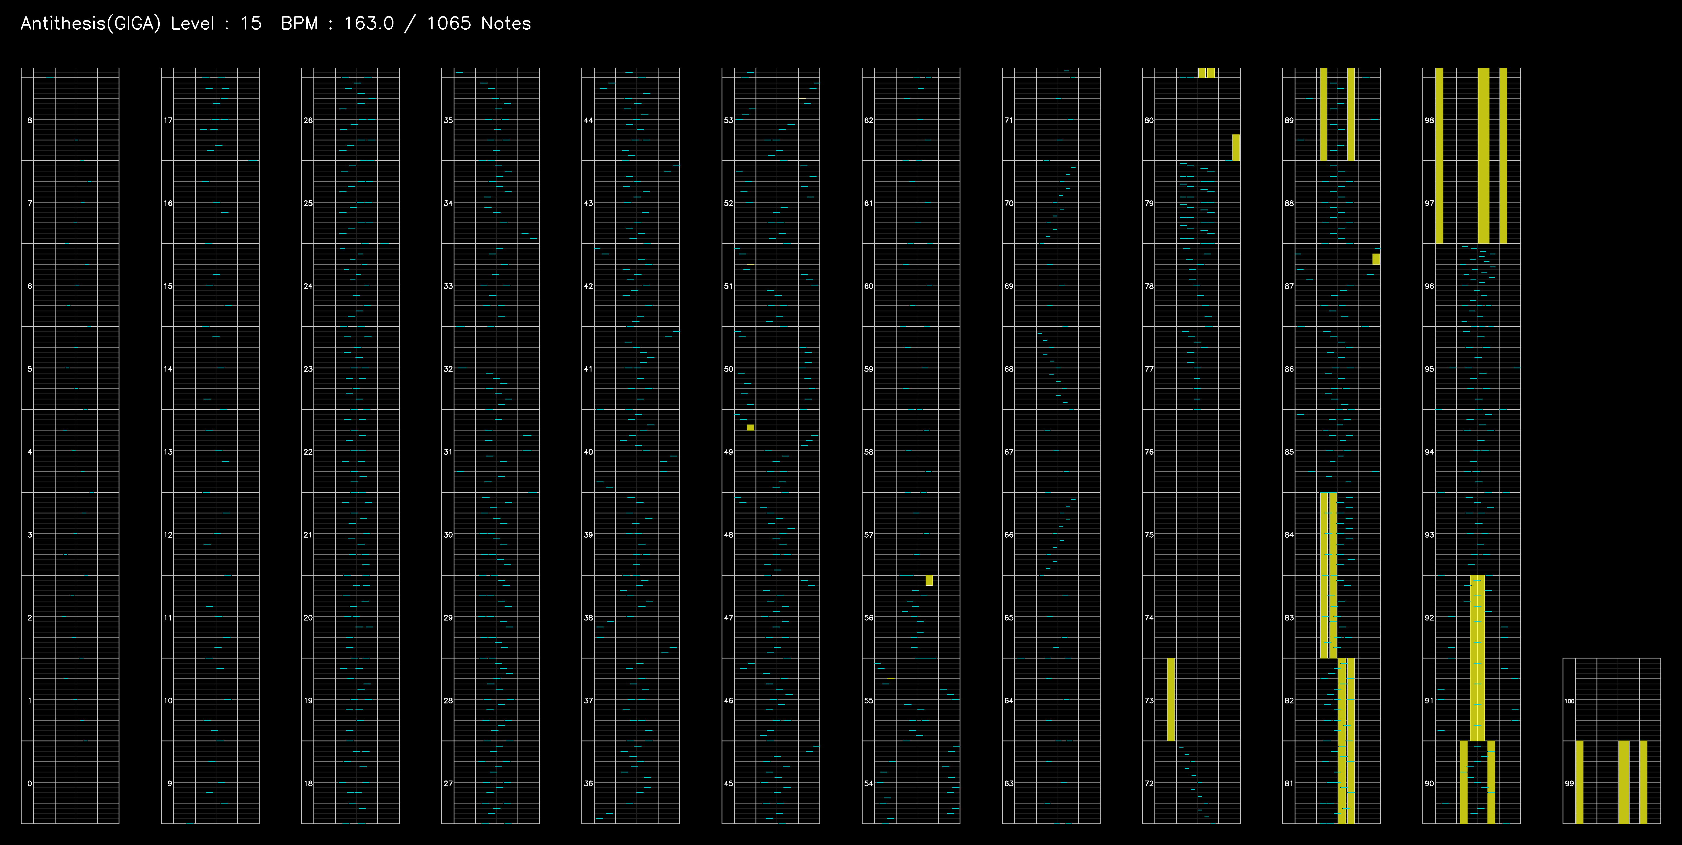Select measure number 72 label
1682x845 pixels.
[x=1149, y=783]
